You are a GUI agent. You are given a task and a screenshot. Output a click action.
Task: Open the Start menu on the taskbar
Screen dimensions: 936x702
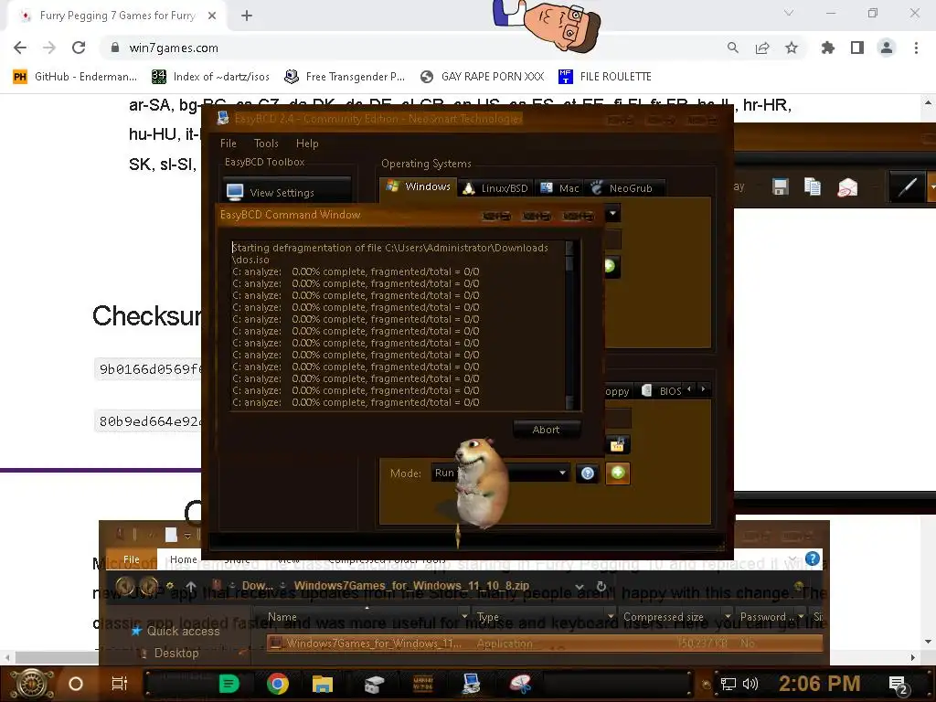[31, 684]
